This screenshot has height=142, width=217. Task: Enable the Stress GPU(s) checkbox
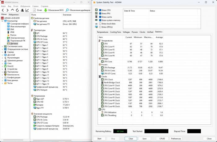coord(100,27)
